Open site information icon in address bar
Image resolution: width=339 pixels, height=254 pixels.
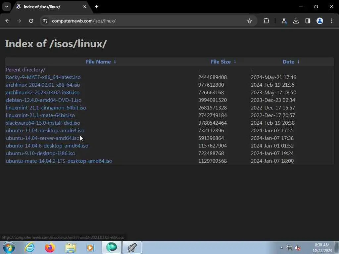click(x=45, y=21)
